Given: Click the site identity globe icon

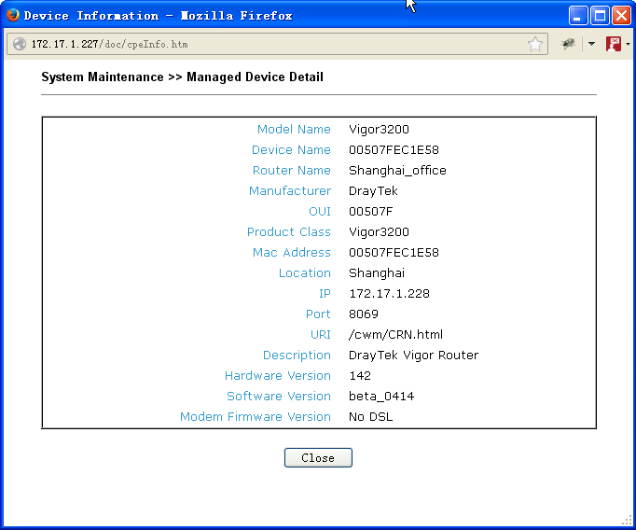Looking at the screenshot, I should (x=19, y=44).
